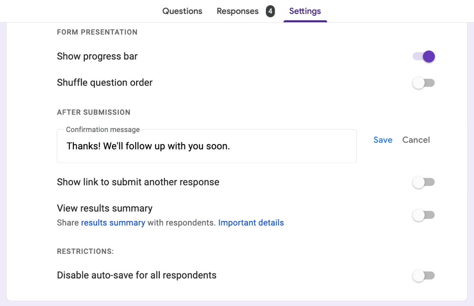Turn off Show progress bar toggle

pos(424,57)
